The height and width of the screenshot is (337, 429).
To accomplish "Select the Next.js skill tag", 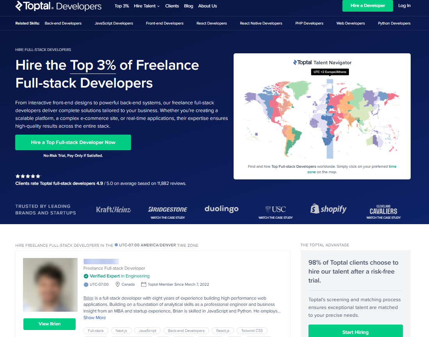I will 121,331.
